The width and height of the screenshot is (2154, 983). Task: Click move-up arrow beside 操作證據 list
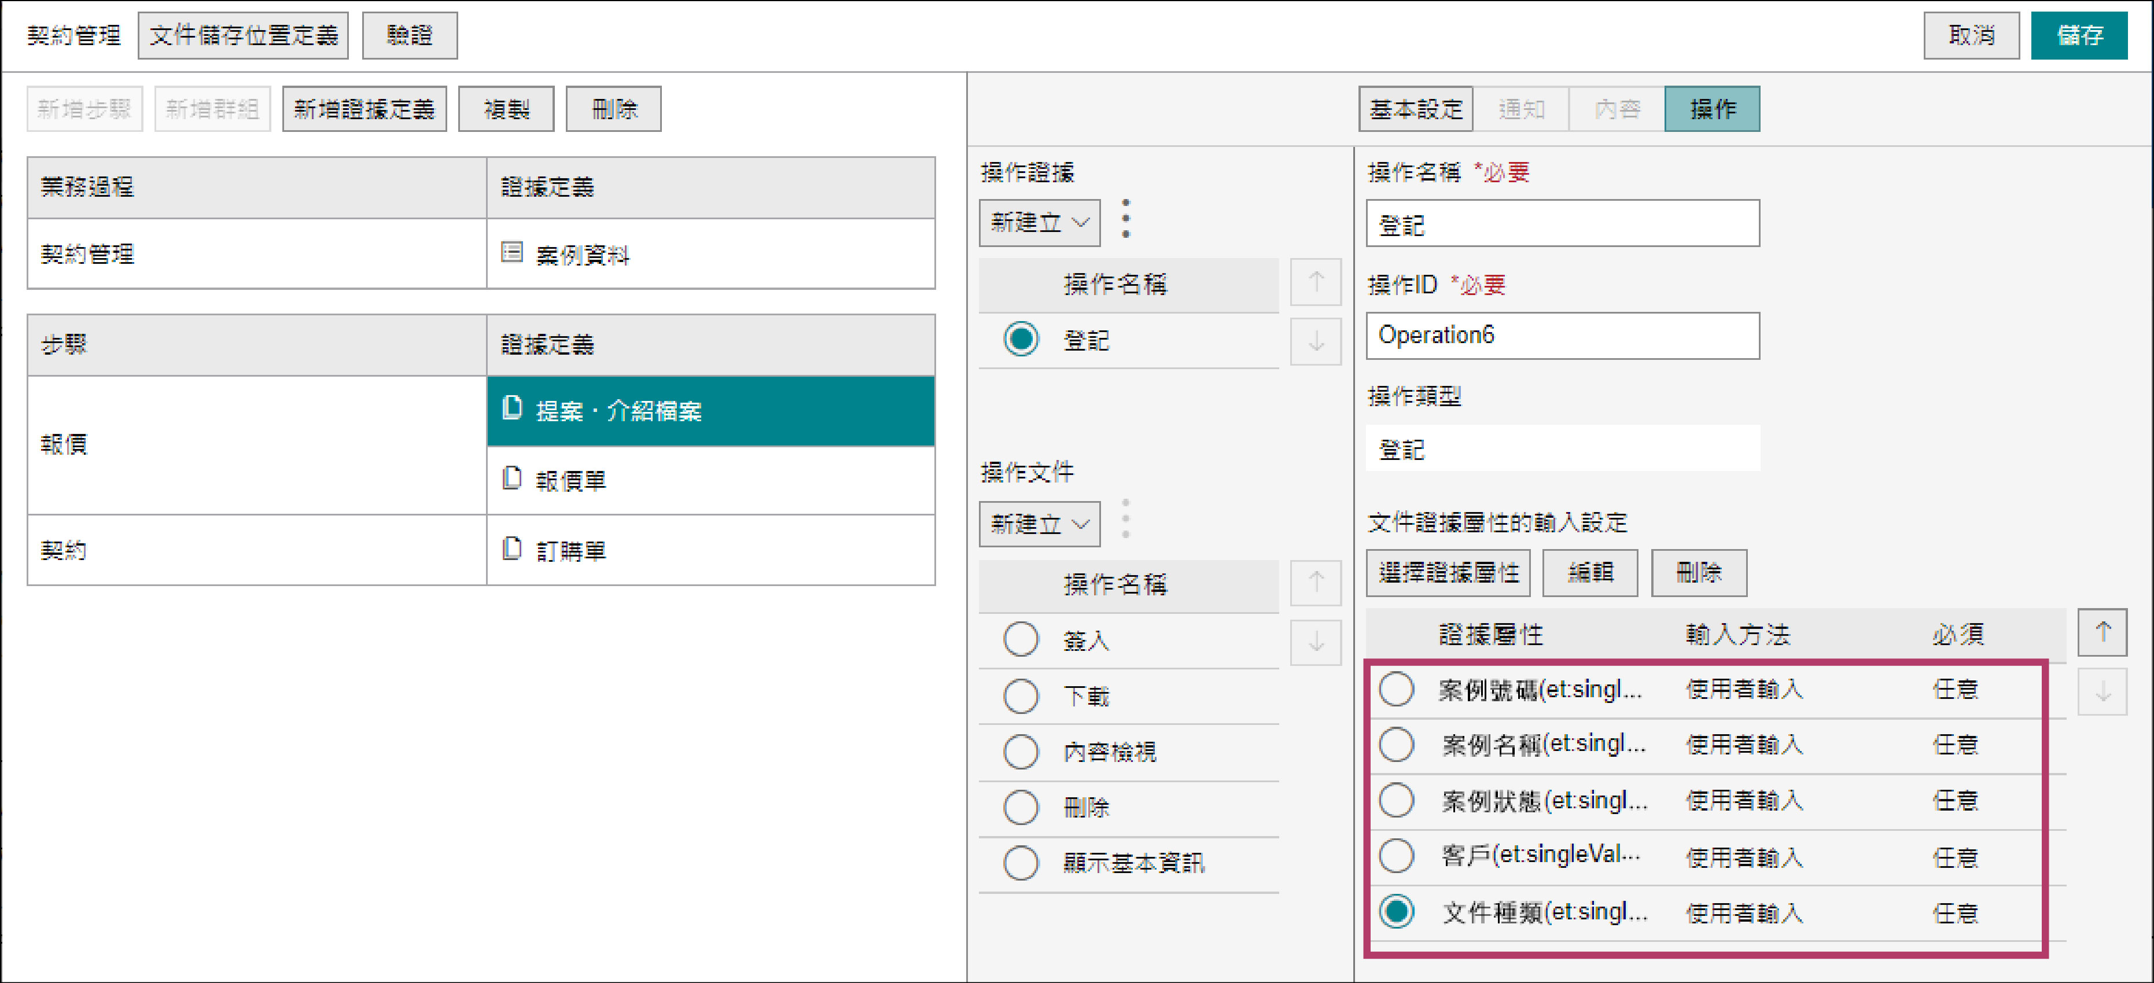pos(1315,282)
